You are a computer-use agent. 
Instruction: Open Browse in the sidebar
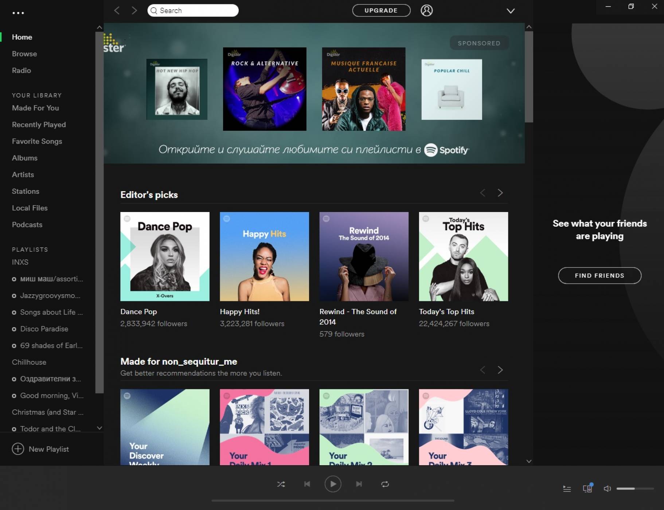click(x=24, y=54)
